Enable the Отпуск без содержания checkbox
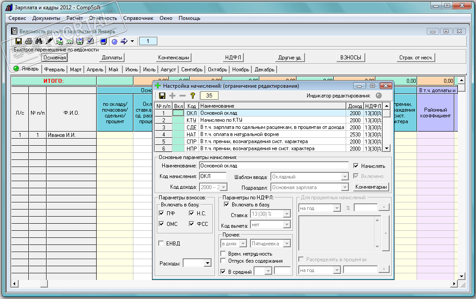The width and height of the screenshot is (476, 299). [x=223, y=260]
